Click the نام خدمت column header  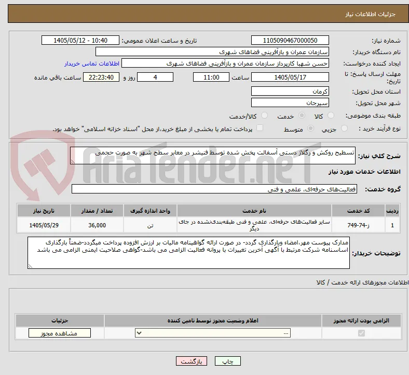[254, 211]
